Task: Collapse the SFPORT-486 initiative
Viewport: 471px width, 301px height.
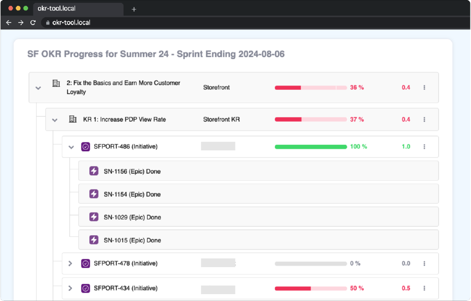Action: pyautogui.click(x=71, y=147)
